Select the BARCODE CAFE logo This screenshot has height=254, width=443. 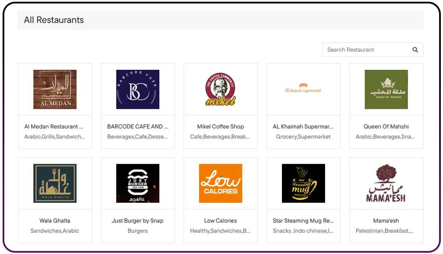tap(137, 88)
